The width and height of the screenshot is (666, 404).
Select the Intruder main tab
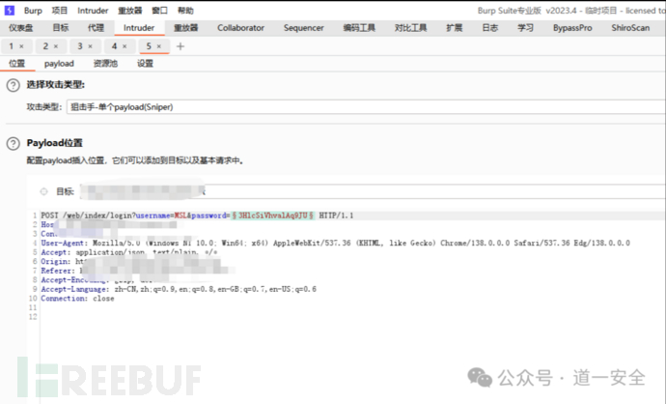tap(139, 28)
